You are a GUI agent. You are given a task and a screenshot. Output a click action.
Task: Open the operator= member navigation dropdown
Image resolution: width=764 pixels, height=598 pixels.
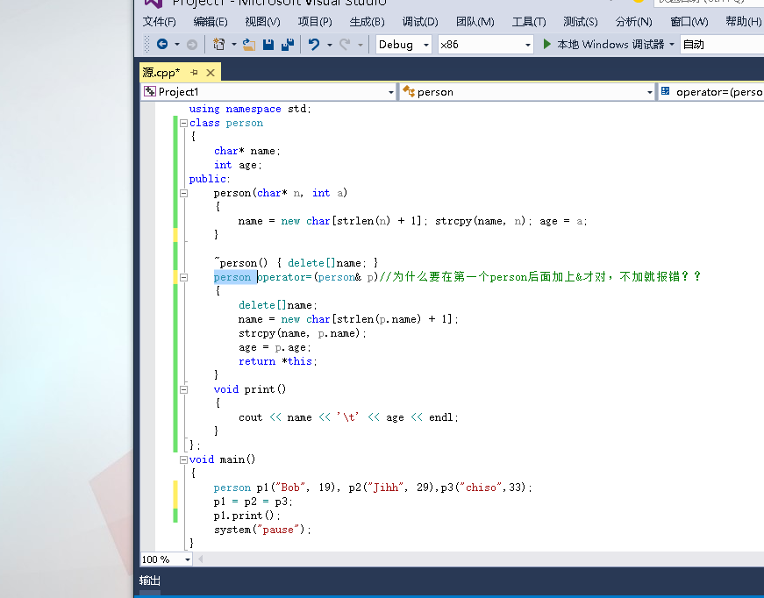[x=711, y=91]
